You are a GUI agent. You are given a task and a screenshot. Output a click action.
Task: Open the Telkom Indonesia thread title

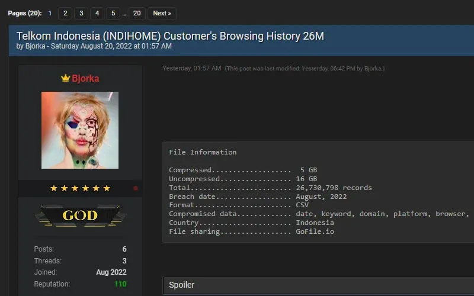(170, 36)
